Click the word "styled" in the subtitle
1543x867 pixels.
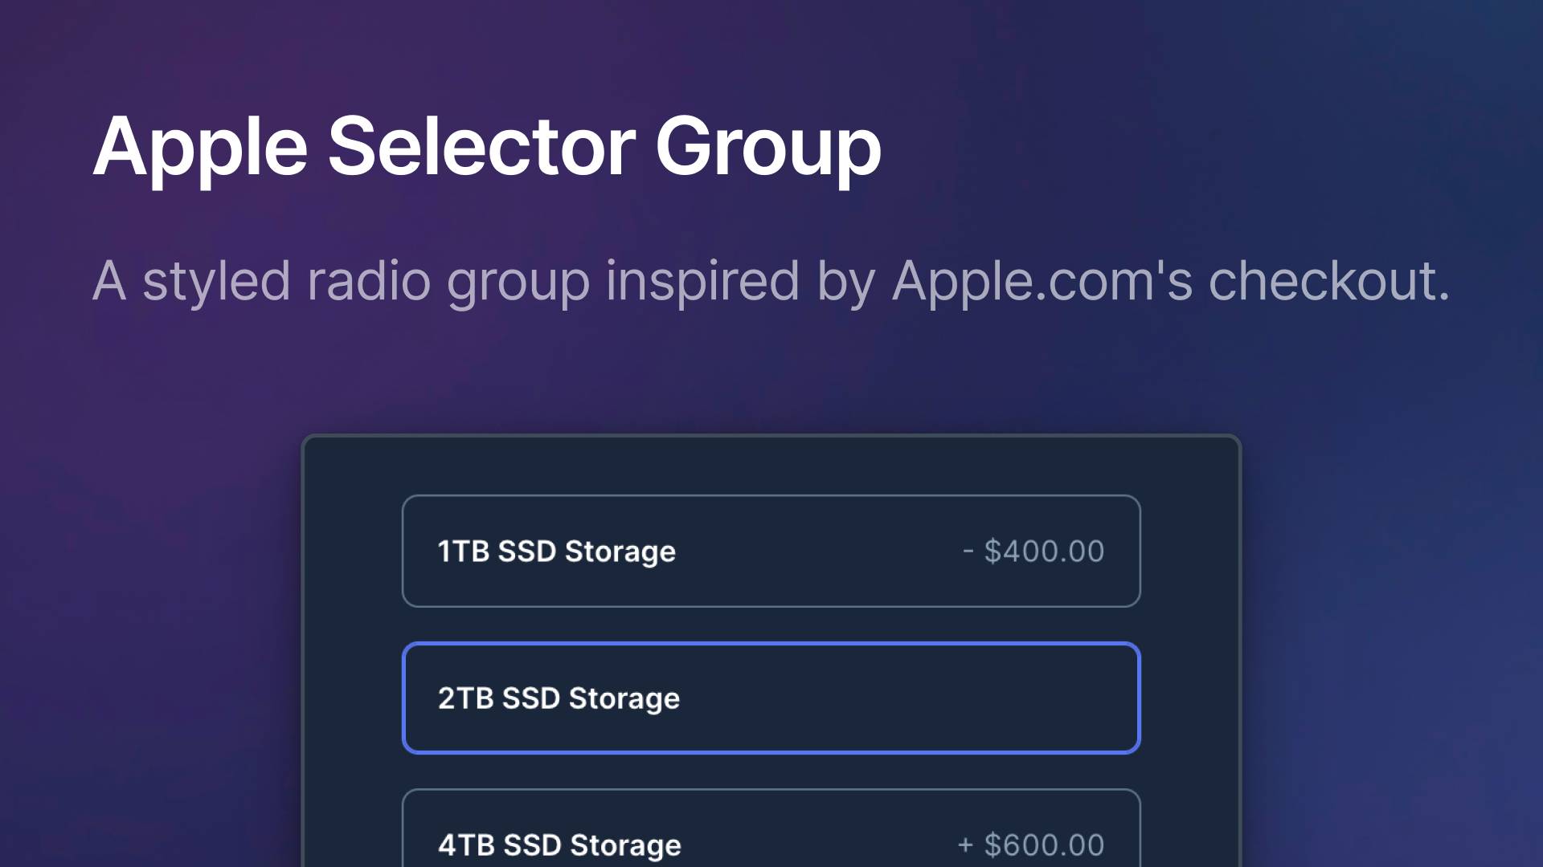point(216,283)
